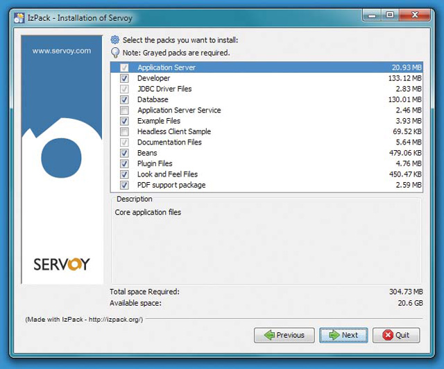This screenshot has height=369, width=444.
Task: Click the '20.93 MB' size value
Action: pos(407,67)
